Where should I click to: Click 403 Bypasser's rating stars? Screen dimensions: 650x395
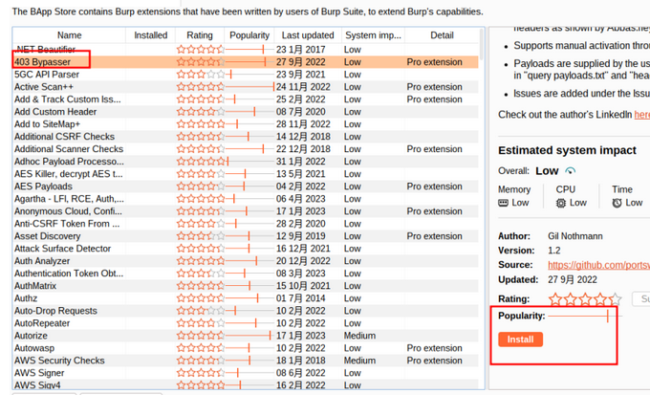click(201, 62)
